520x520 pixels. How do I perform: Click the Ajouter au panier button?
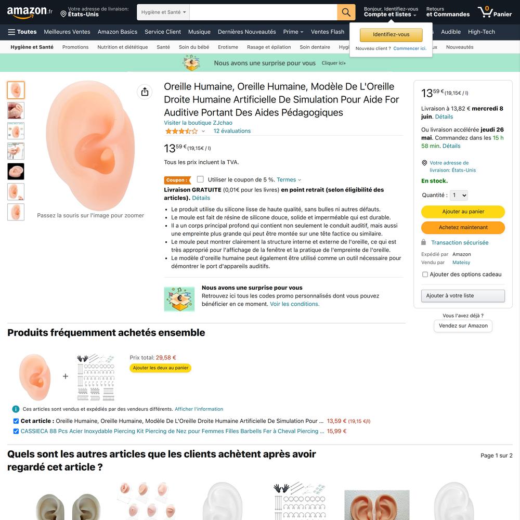click(x=463, y=212)
